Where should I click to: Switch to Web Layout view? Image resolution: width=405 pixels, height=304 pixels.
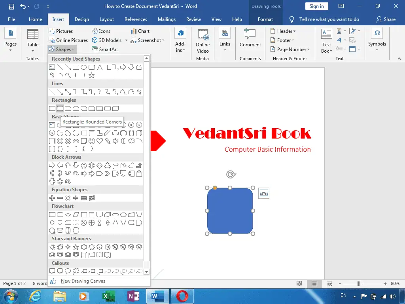[x=329, y=283]
